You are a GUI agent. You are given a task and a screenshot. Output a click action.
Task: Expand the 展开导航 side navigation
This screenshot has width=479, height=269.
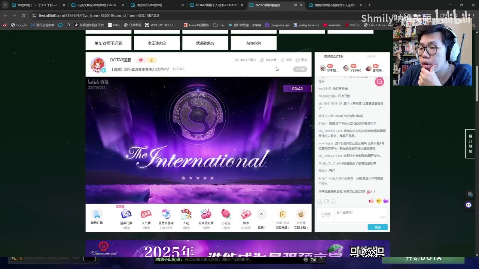(x=470, y=144)
